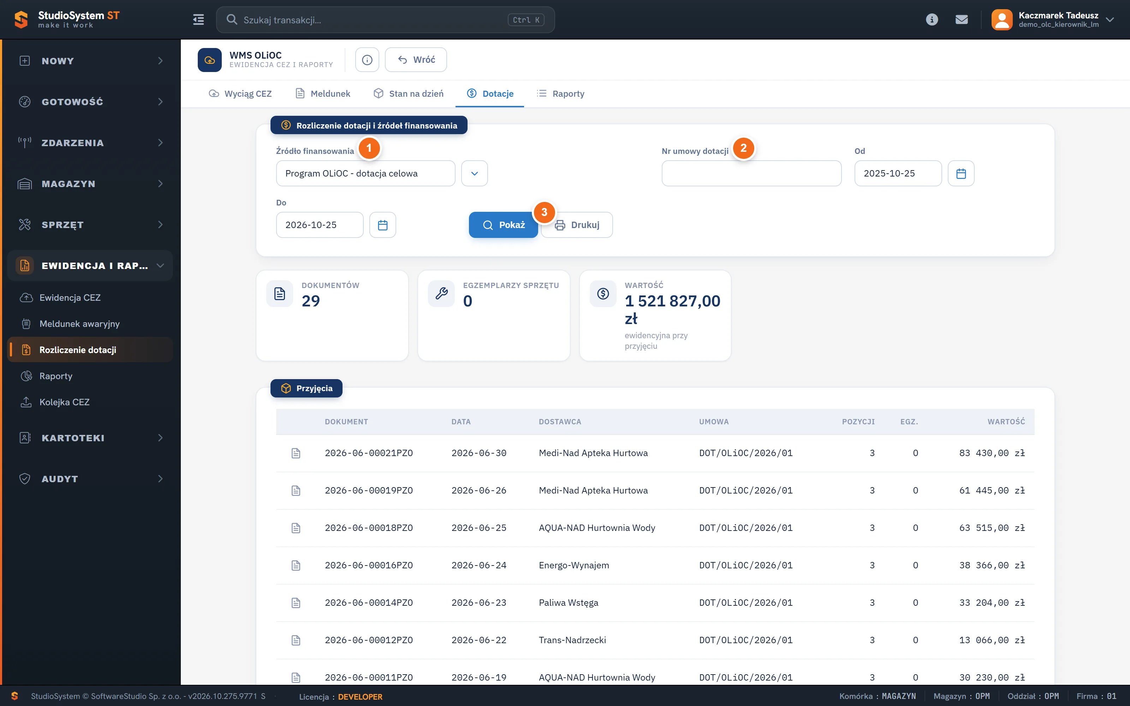Screen dimensions: 1130x706
Task: Click the Wróć back button
Action: (x=416, y=60)
